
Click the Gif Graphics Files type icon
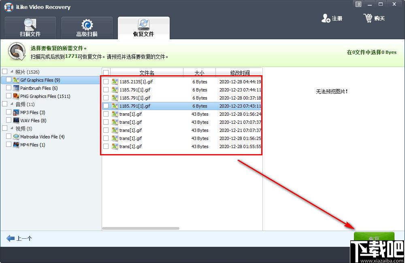pyautogui.click(x=16, y=80)
